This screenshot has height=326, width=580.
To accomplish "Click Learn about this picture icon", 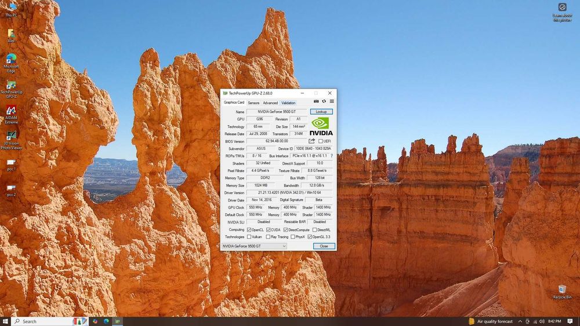I will point(562,12).
